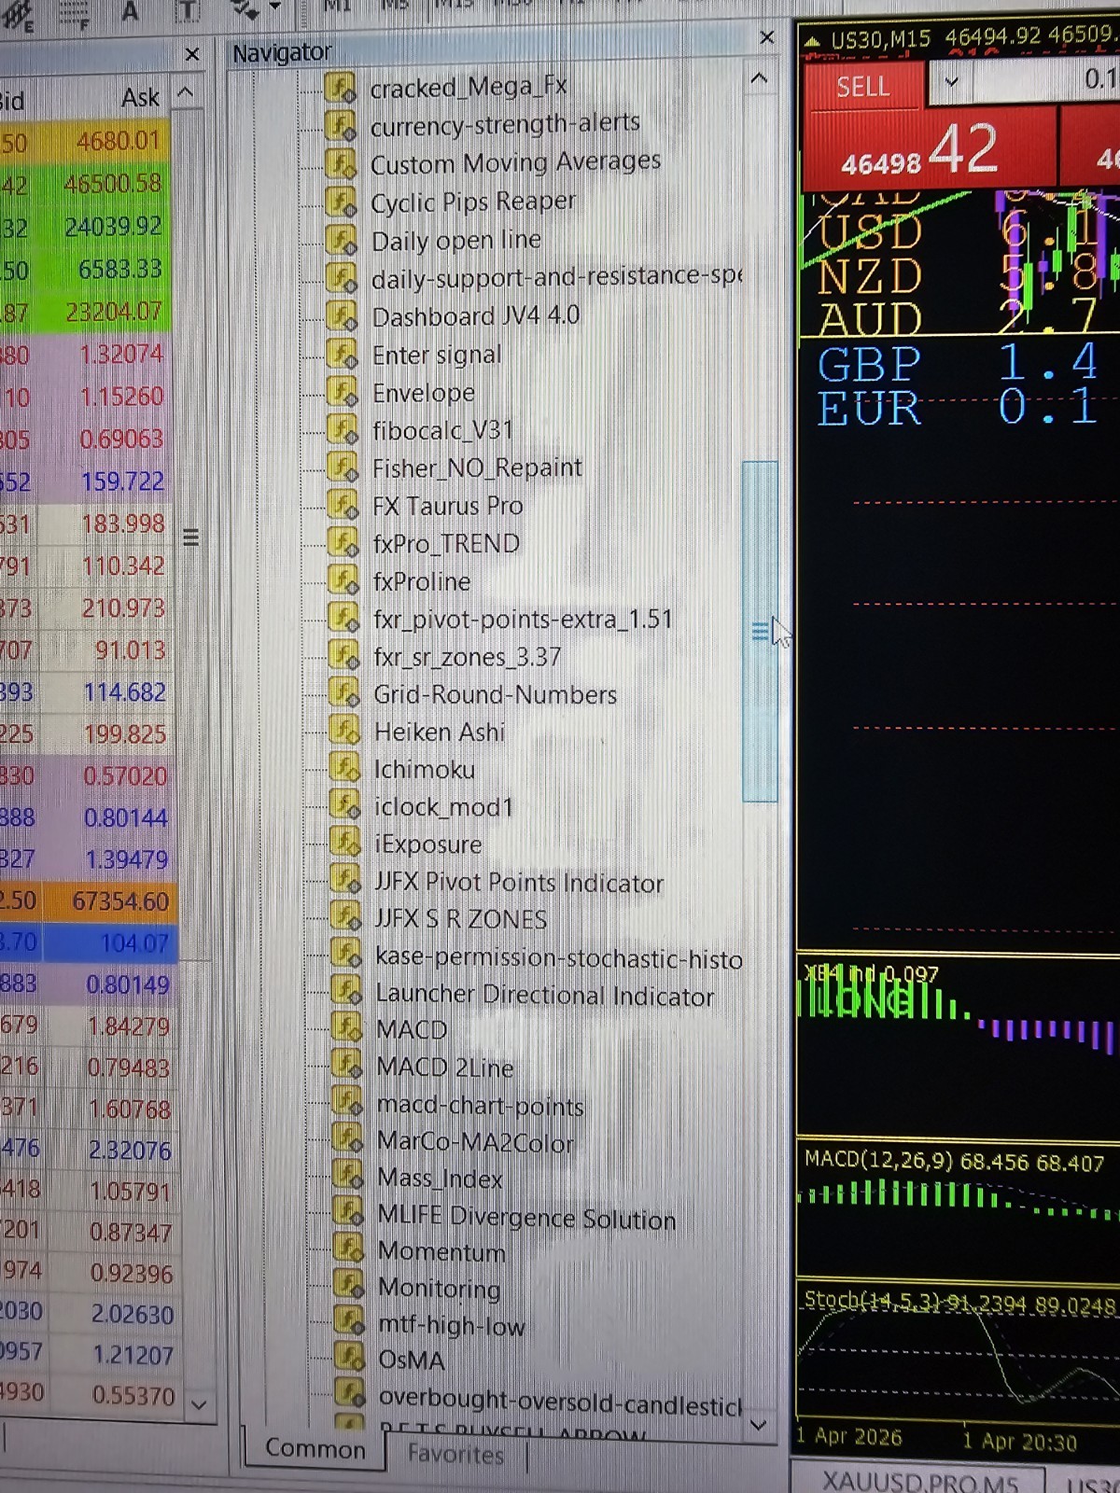Click the OsMA indicator icon

click(x=349, y=1359)
